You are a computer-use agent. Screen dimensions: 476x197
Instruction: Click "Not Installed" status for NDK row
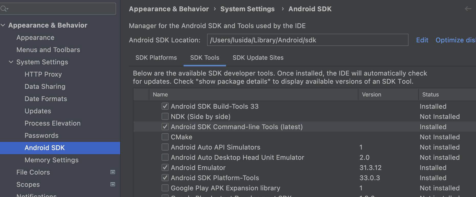click(x=440, y=117)
